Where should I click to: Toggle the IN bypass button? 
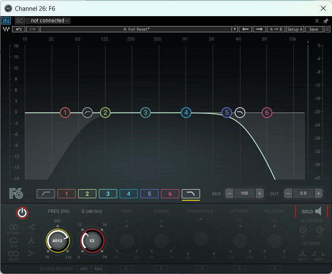pyautogui.click(x=6, y=21)
